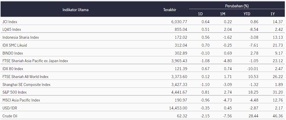Screen dimensions: 286x120
Task: Select the 1M change column header
Action: [222, 14]
